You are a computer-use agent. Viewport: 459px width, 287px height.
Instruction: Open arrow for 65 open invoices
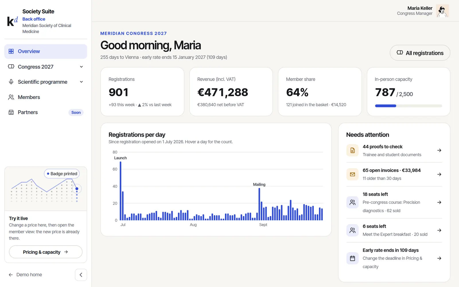439,174
